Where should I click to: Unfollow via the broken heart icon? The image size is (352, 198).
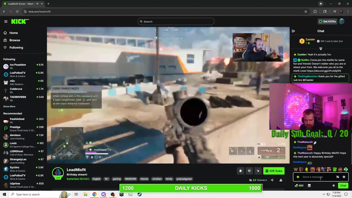coord(249,171)
